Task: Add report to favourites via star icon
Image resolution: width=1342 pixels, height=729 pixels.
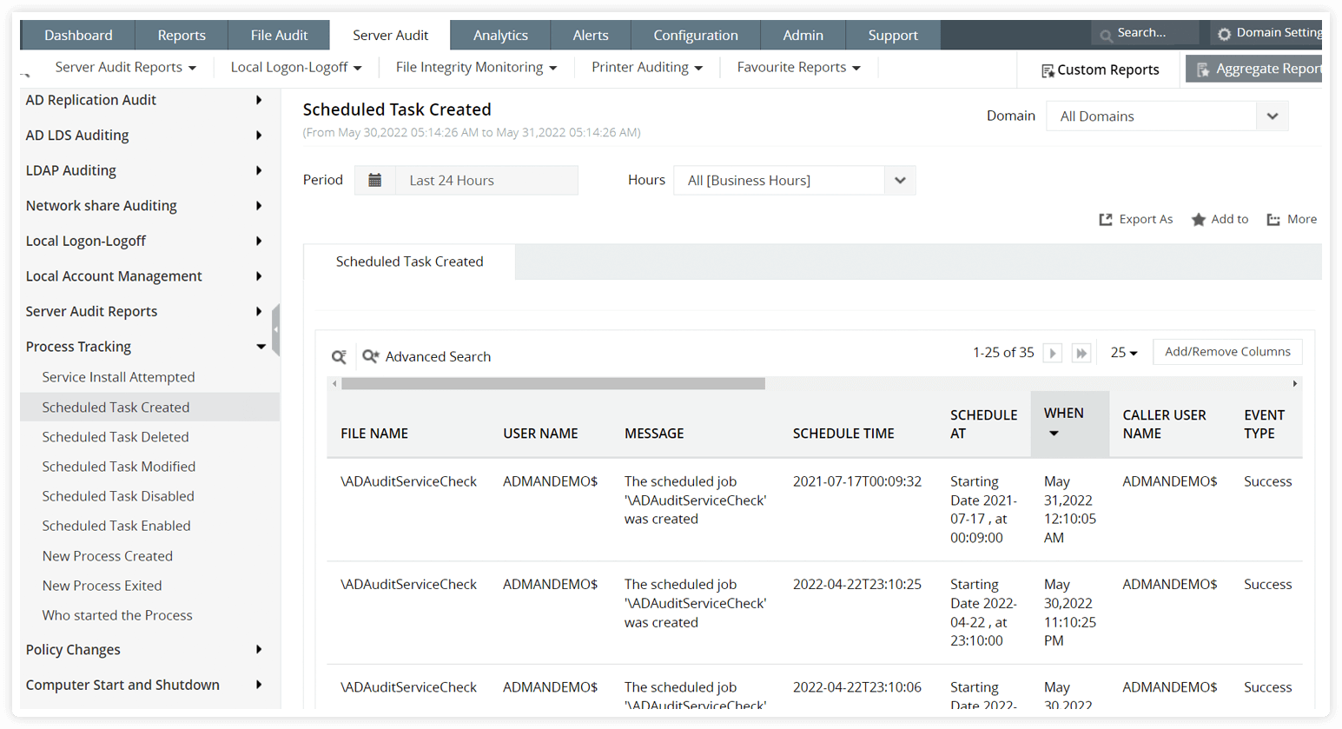Action: tap(1198, 219)
